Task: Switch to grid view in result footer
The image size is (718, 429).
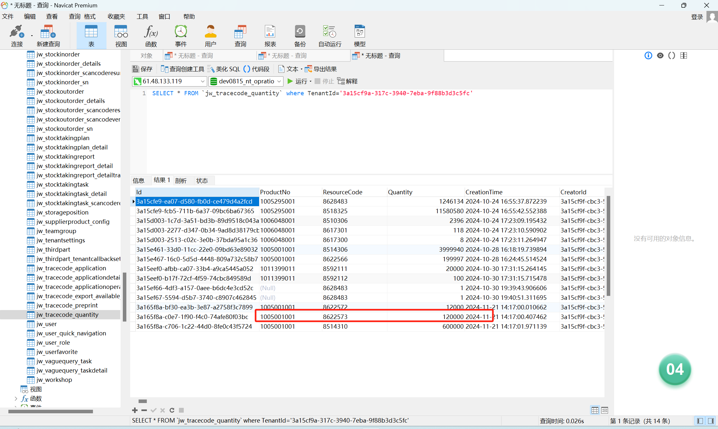Action: point(595,410)
